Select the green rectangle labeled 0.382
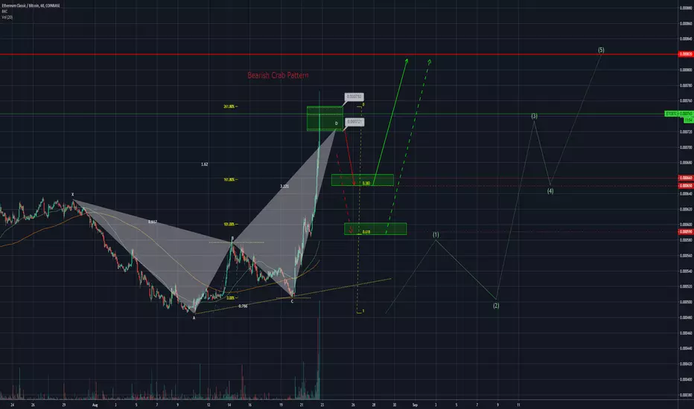This screenshot has width=694, height=409. 363,180
